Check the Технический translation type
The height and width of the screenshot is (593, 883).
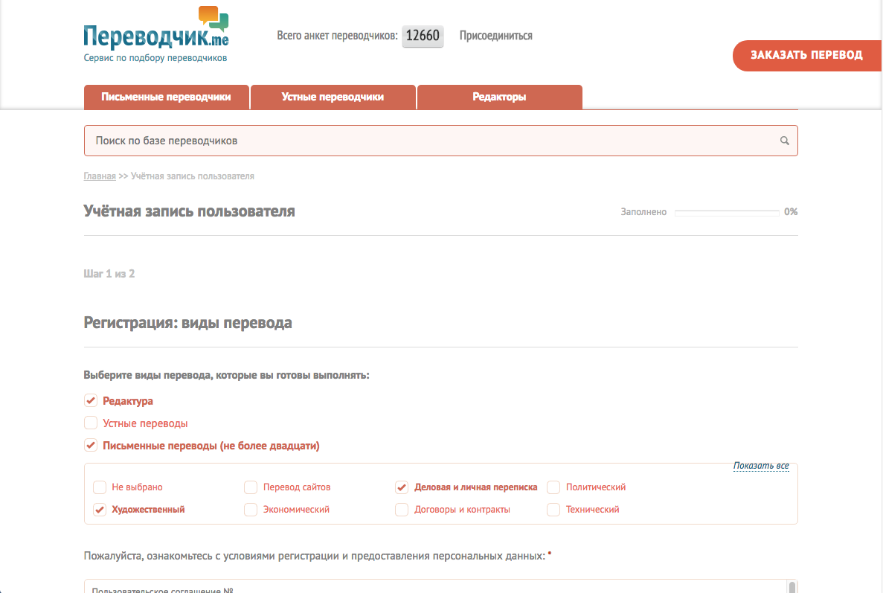coord(553,510)
